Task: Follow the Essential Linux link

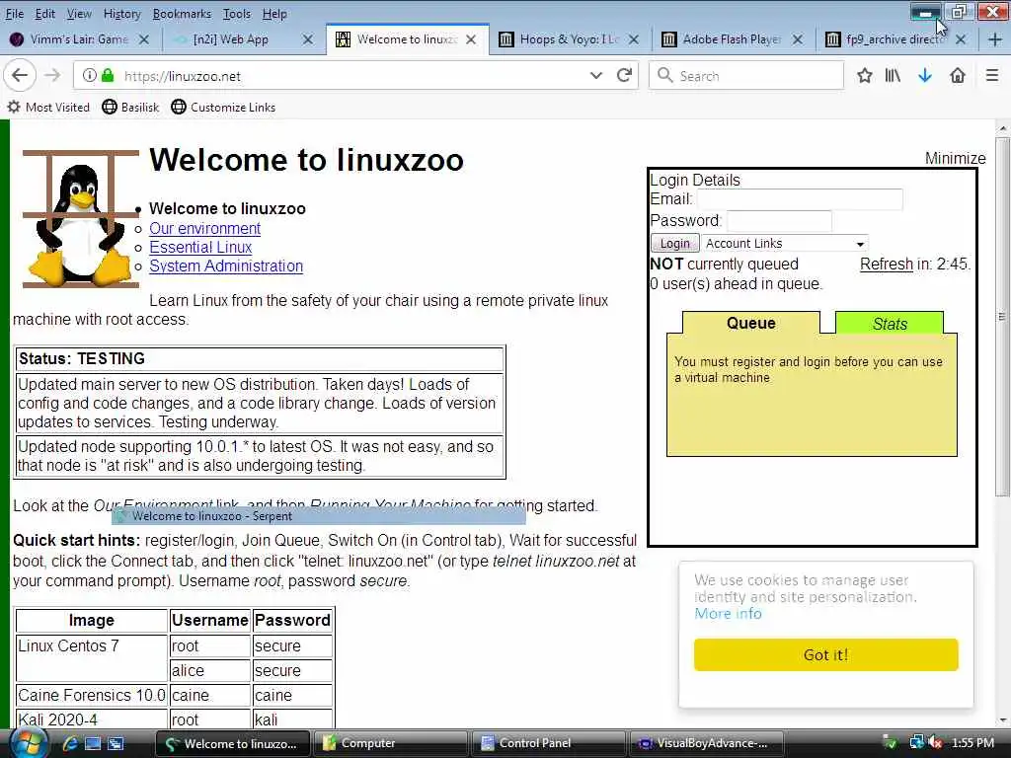Action: point(200,247)
